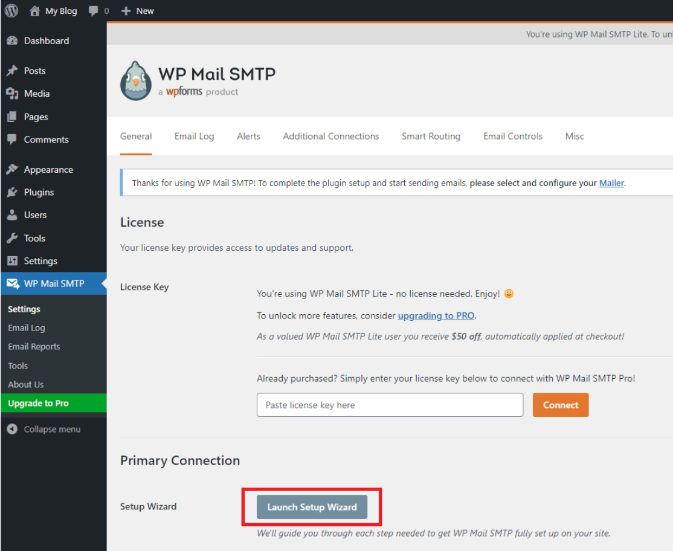
Task: Select WP Mail SMTP menu item
Action: point(54,283)
